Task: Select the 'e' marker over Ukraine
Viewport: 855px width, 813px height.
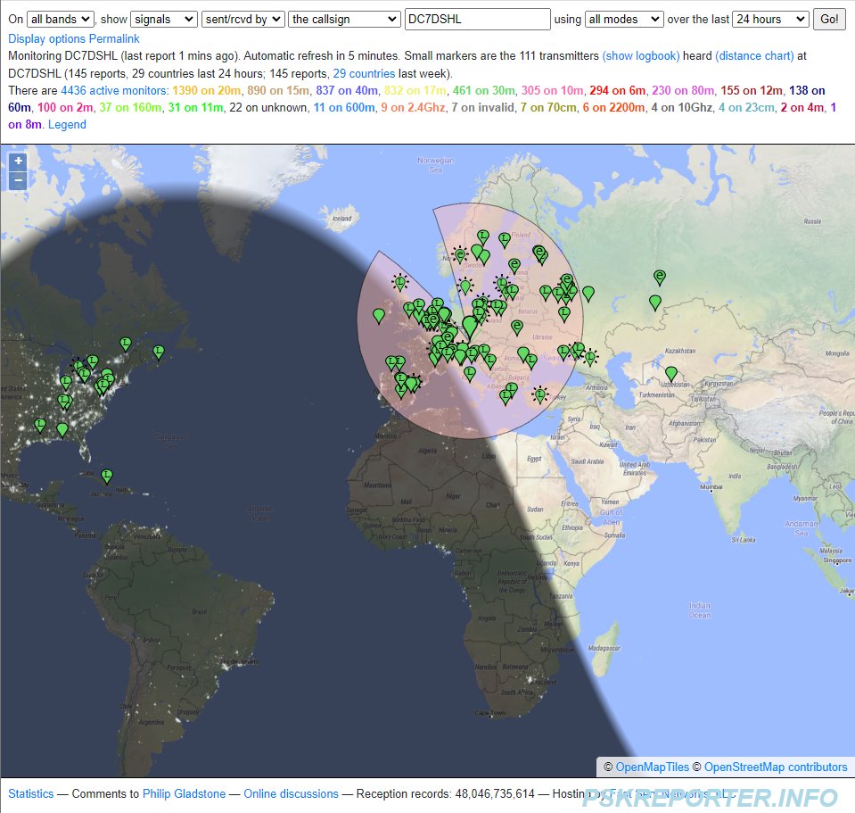Action: pos(517,327)
